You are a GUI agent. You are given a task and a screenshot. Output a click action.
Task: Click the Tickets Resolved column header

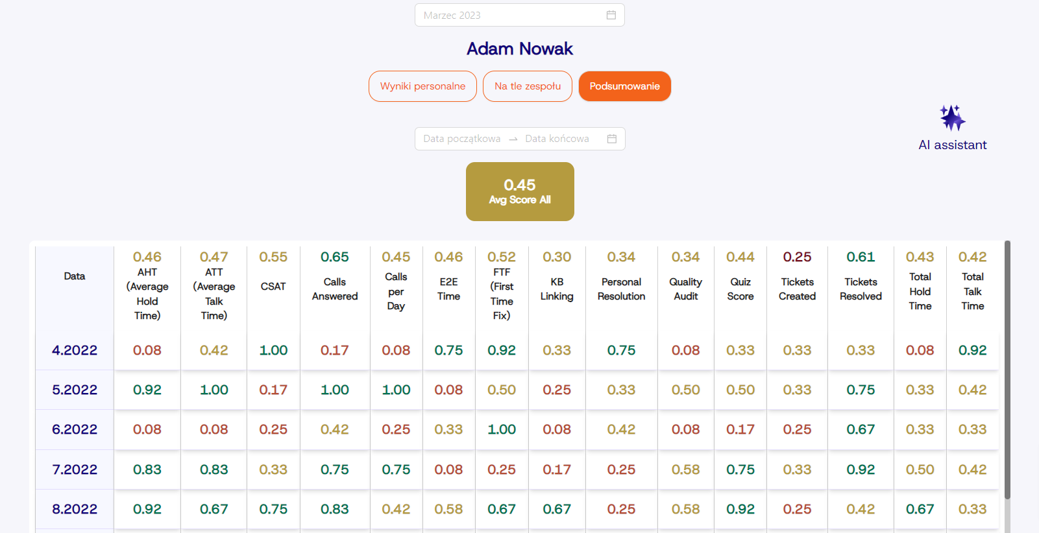coord(861,289)
